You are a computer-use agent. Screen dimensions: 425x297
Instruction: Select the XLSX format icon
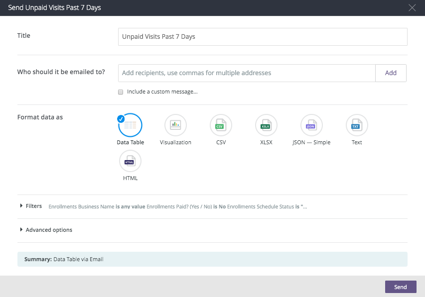coord(266,125)
